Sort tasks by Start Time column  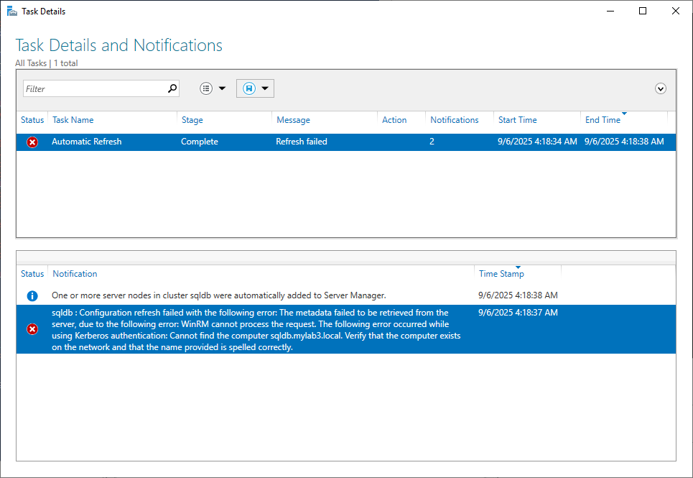[518, 120]
